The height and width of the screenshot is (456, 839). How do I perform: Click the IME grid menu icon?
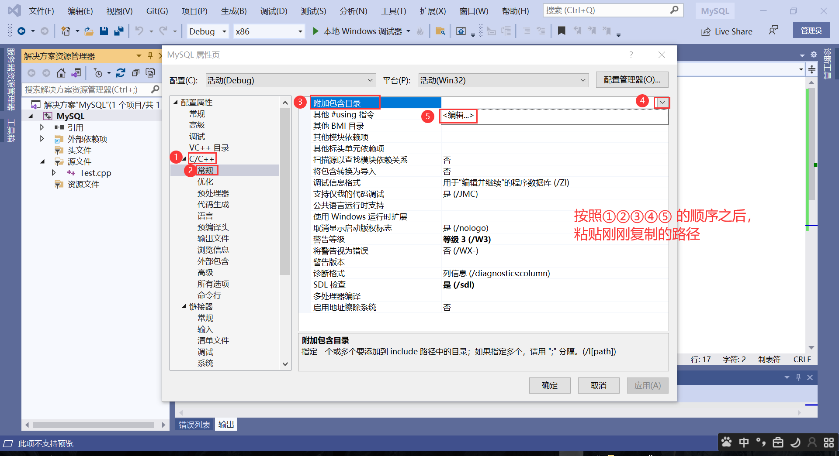coord(829,442)
